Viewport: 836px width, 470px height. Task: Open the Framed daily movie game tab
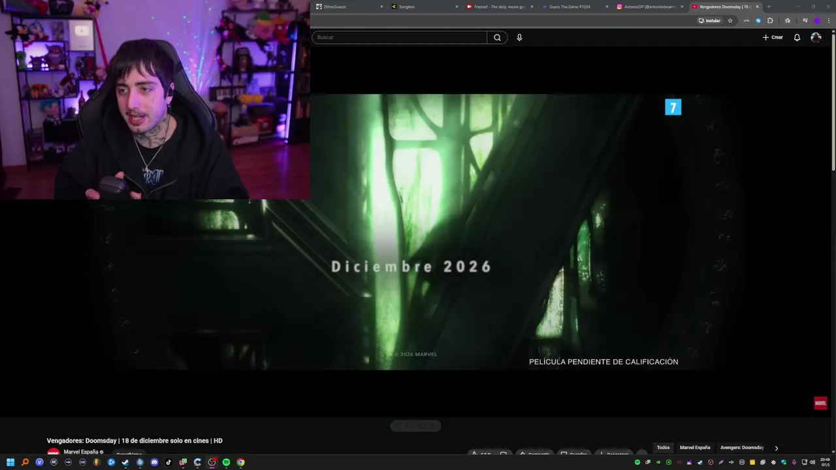click(x=499, y=7)
